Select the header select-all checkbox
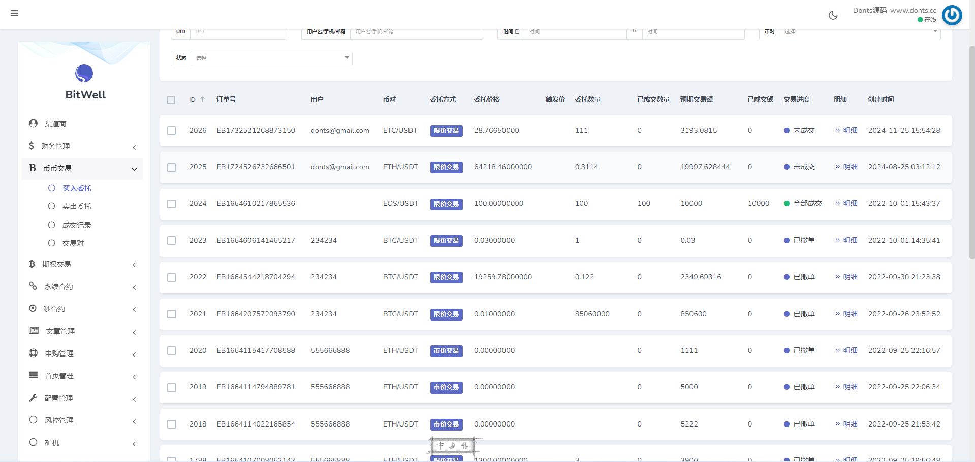The height and width of the screenshot is (462, 975). [x=171, y=100]
